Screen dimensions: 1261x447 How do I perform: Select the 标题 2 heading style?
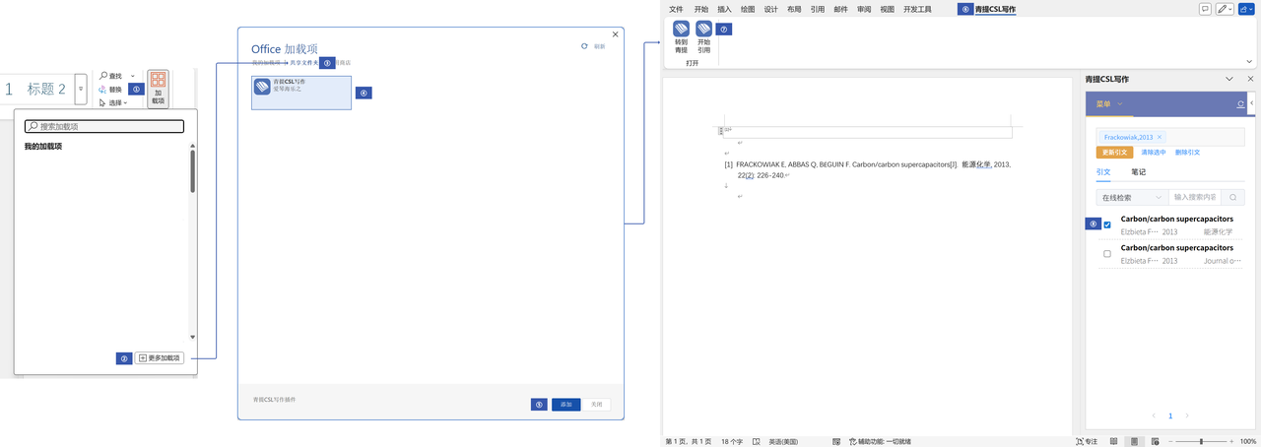(46, 89)
